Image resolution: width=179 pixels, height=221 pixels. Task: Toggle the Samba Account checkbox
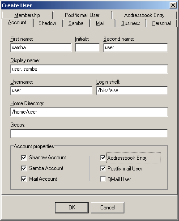coord(24,168)
